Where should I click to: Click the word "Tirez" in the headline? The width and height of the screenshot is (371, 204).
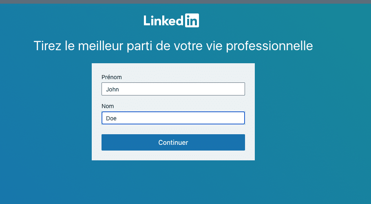pos(48,45)
